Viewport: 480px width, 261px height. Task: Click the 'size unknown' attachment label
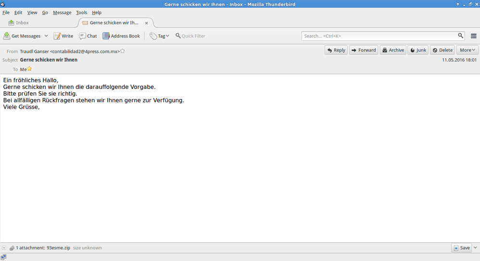pyautogui.click(x=87, y=248)
